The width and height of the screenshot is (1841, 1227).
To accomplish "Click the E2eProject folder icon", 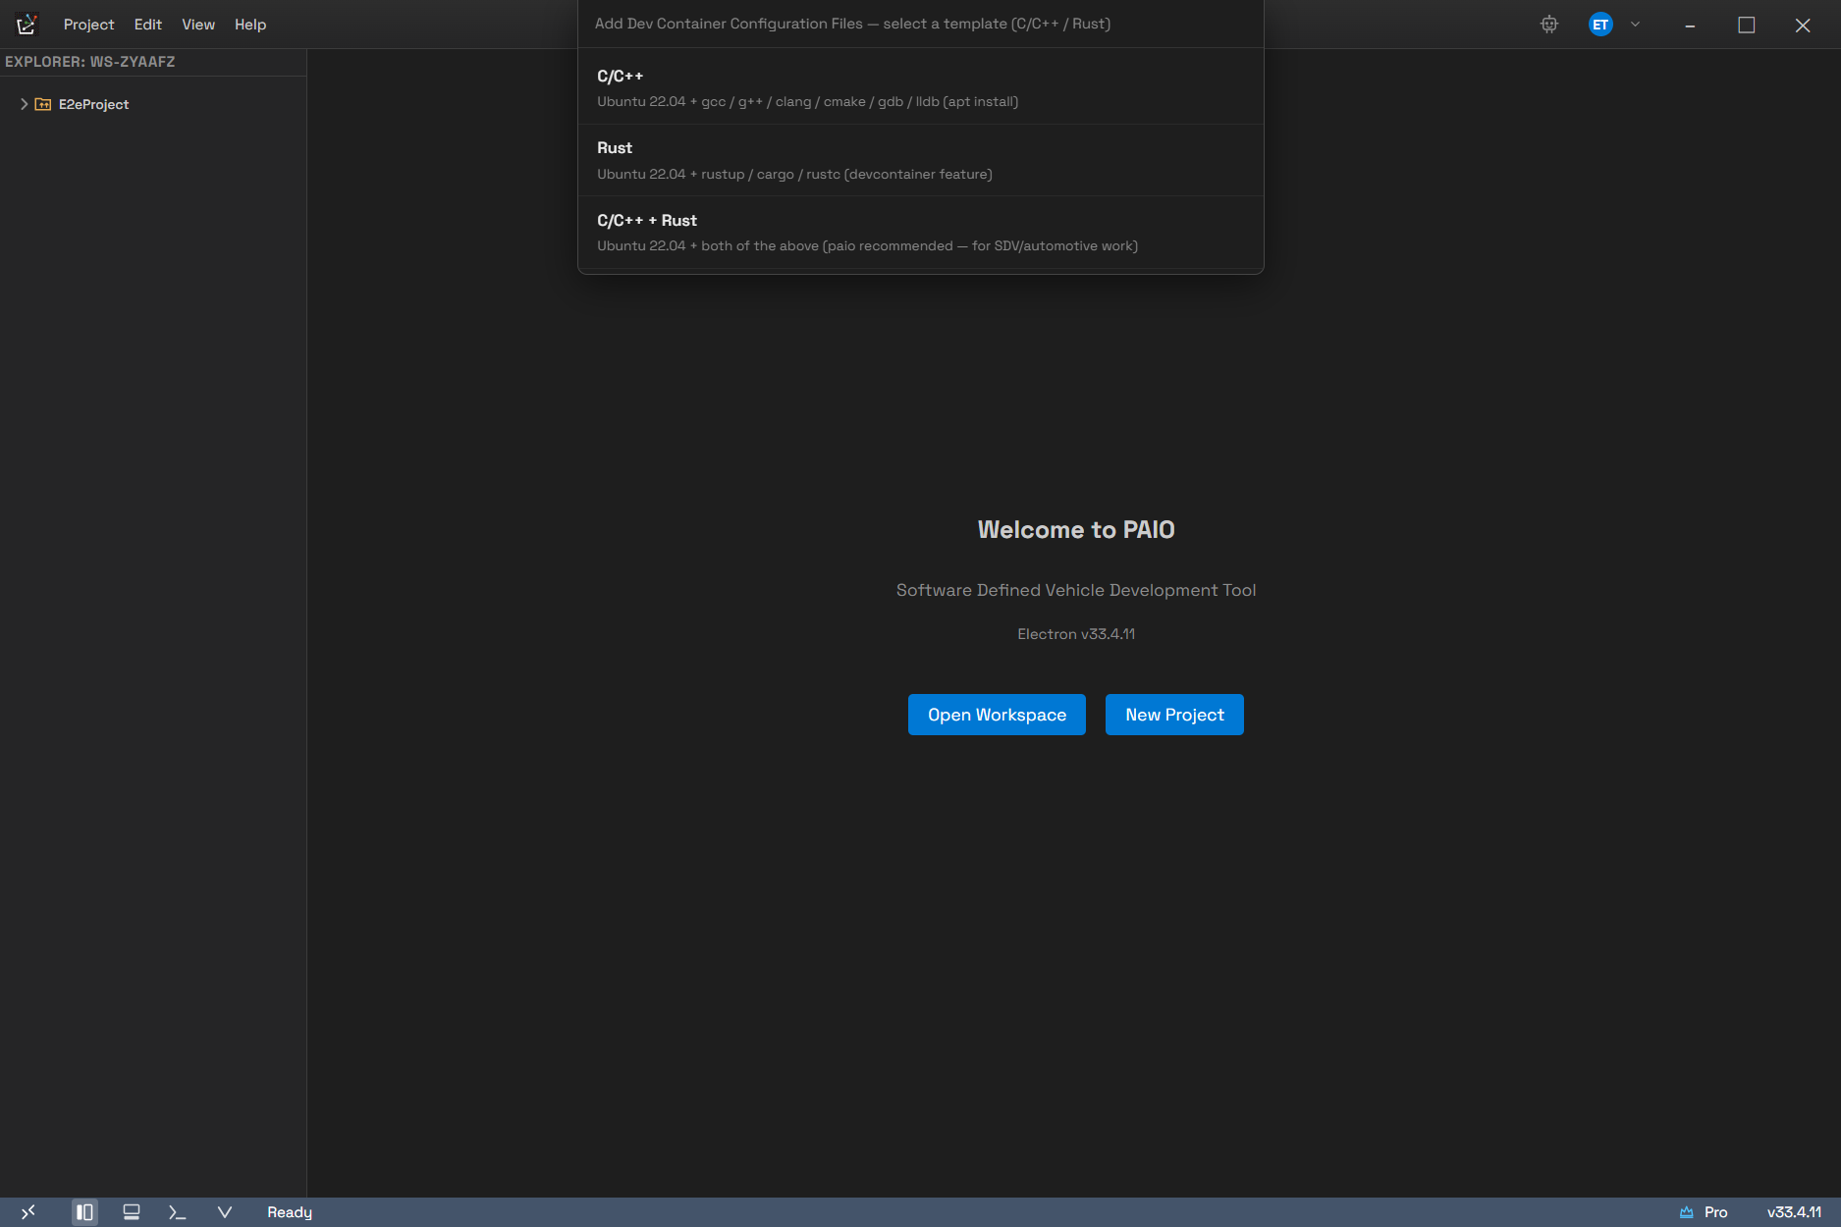I will [43, 104].
